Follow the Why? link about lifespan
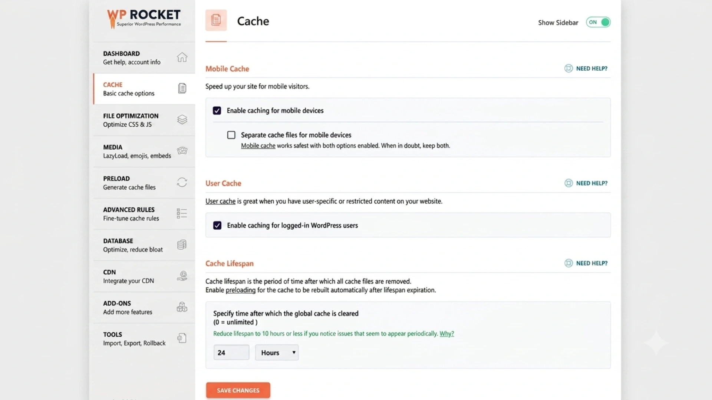Image resolution: width=712 pixels, height=400 pixels. point(447,334)
